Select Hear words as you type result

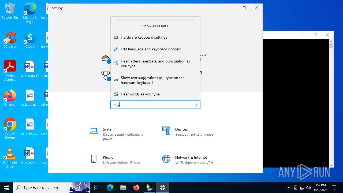[x=155, y=94]
